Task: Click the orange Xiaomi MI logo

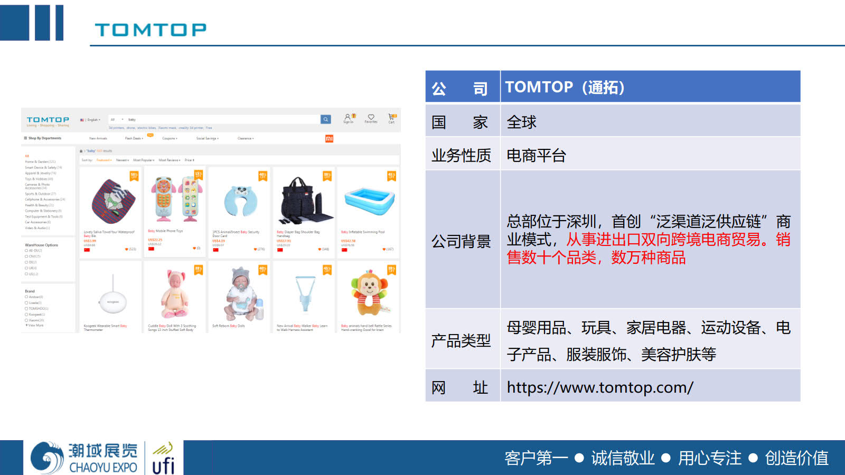Action: click(329, 139)
